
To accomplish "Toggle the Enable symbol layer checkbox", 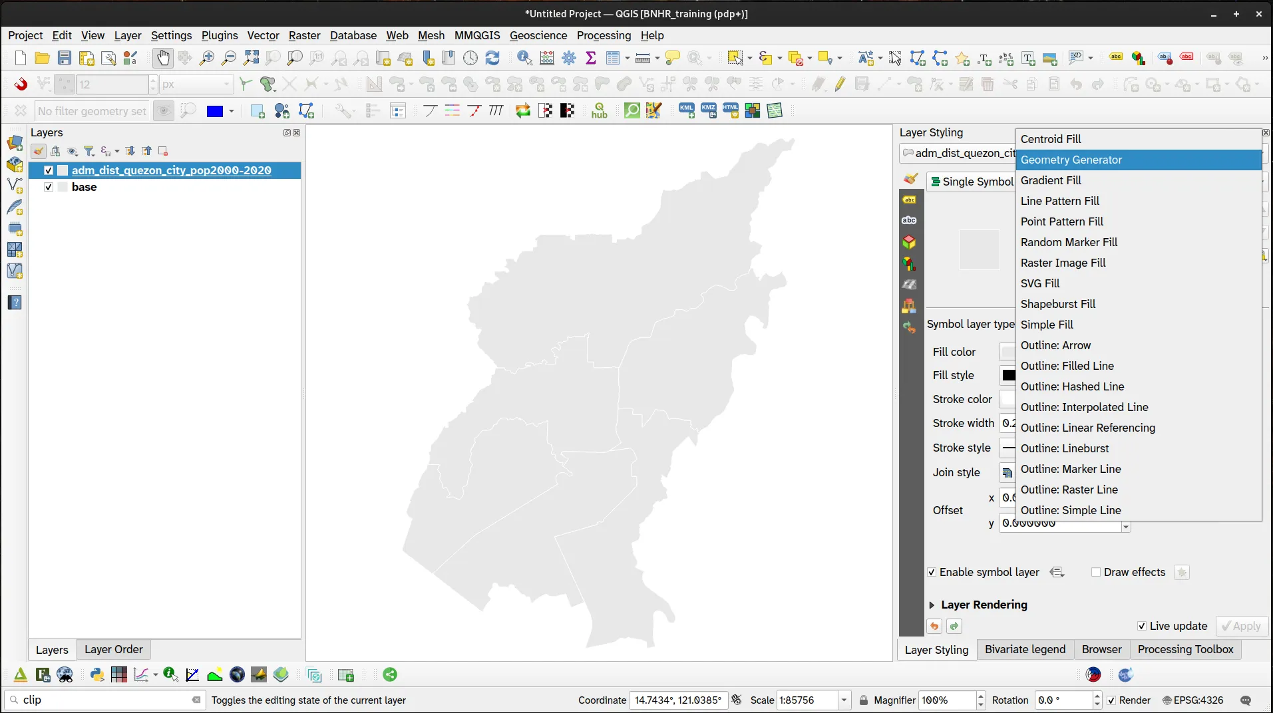I will pyautogui.click(x=932, y=573).
